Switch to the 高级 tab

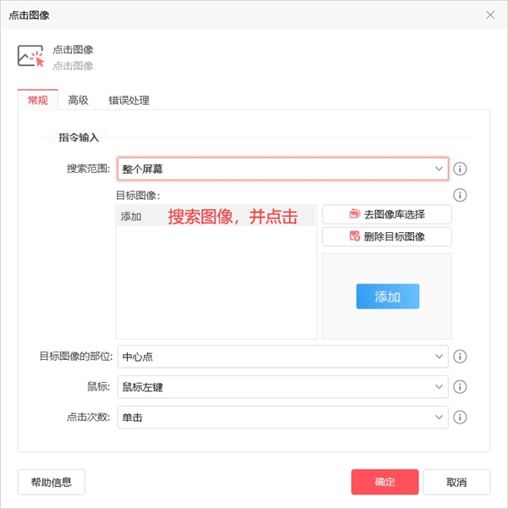78,100
